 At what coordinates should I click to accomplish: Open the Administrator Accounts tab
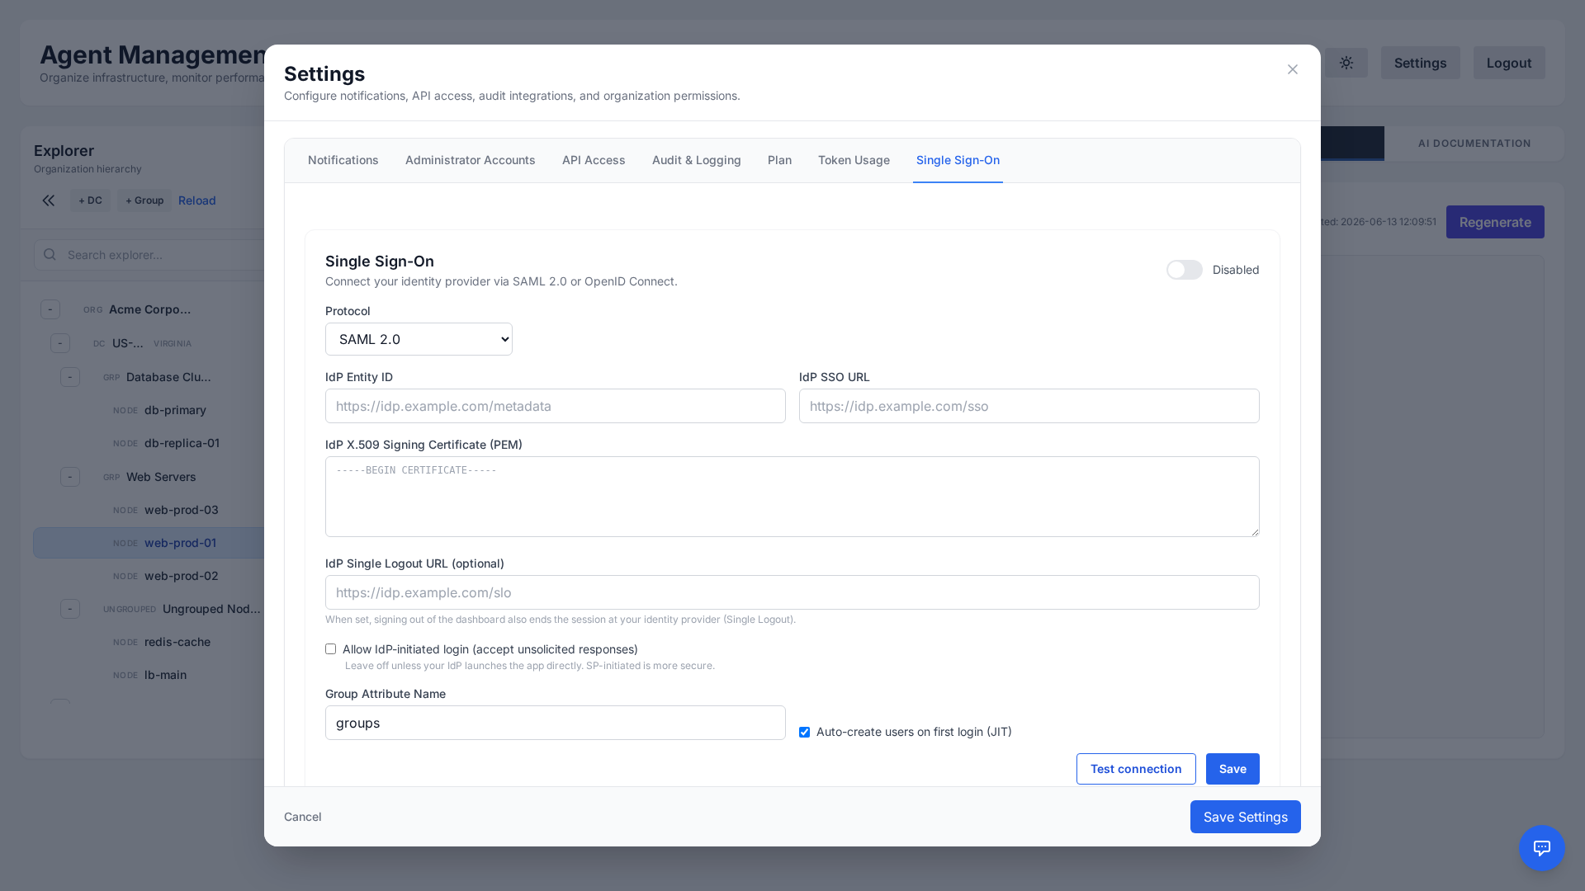pyautogui.click(x=471, y=160)
